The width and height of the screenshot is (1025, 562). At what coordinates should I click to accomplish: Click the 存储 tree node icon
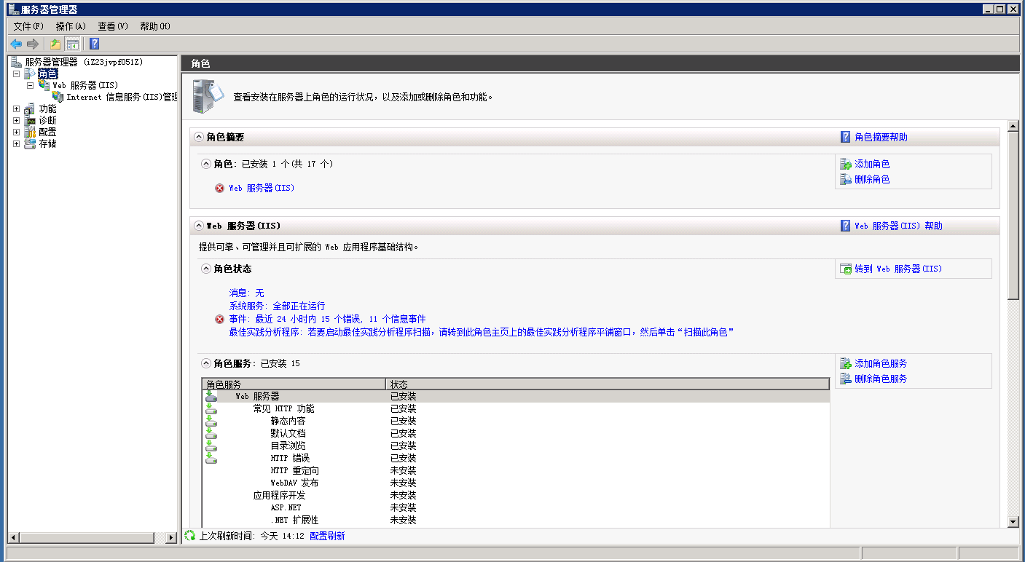[30, 143]
